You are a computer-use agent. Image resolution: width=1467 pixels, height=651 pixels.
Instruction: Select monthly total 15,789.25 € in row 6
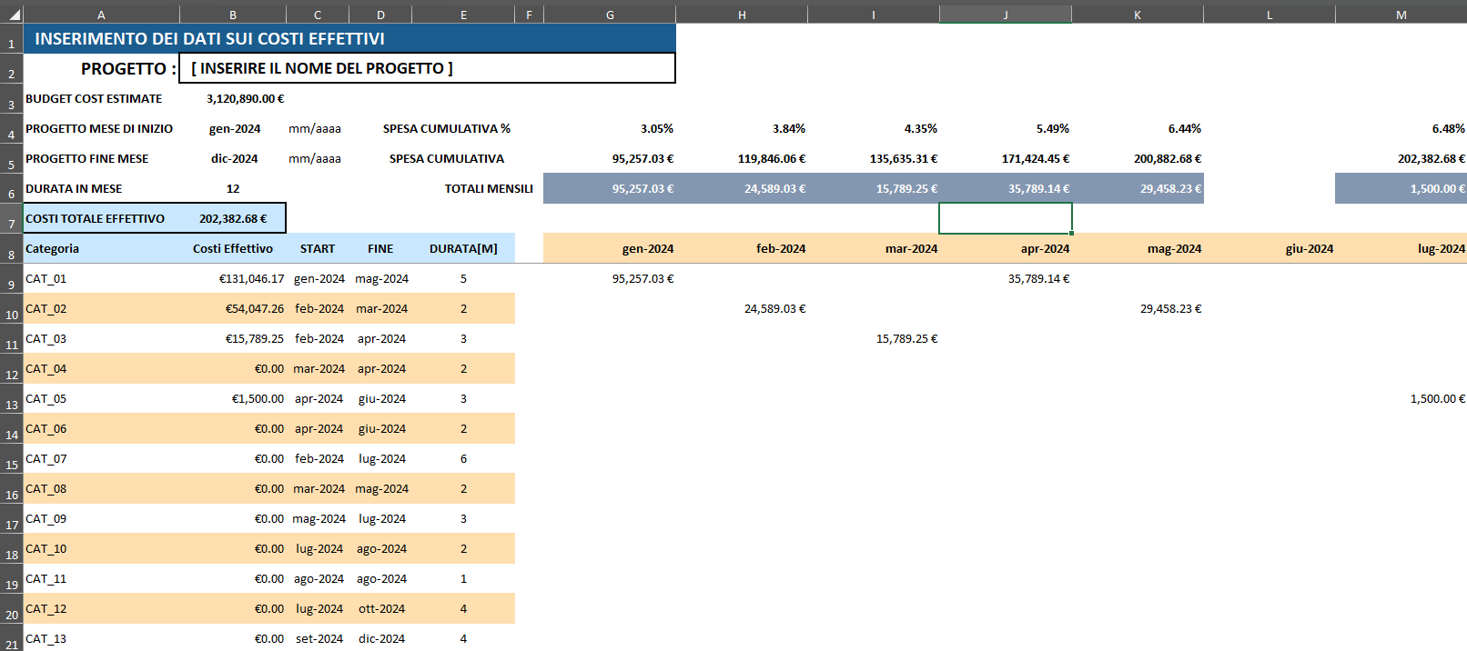[x=906, y=188]
